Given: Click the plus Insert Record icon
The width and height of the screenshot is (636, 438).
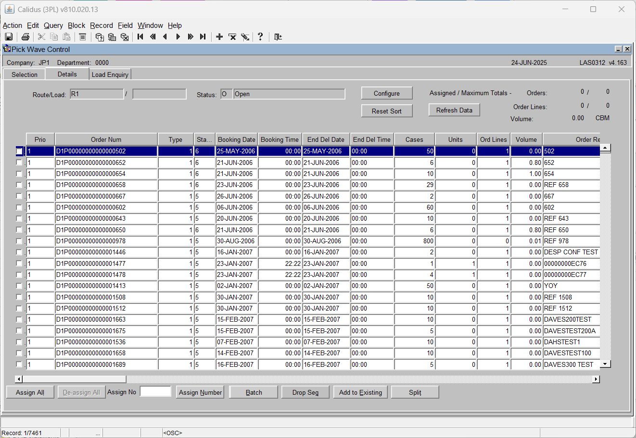Looking at the screenshot, I should [219, 37].
